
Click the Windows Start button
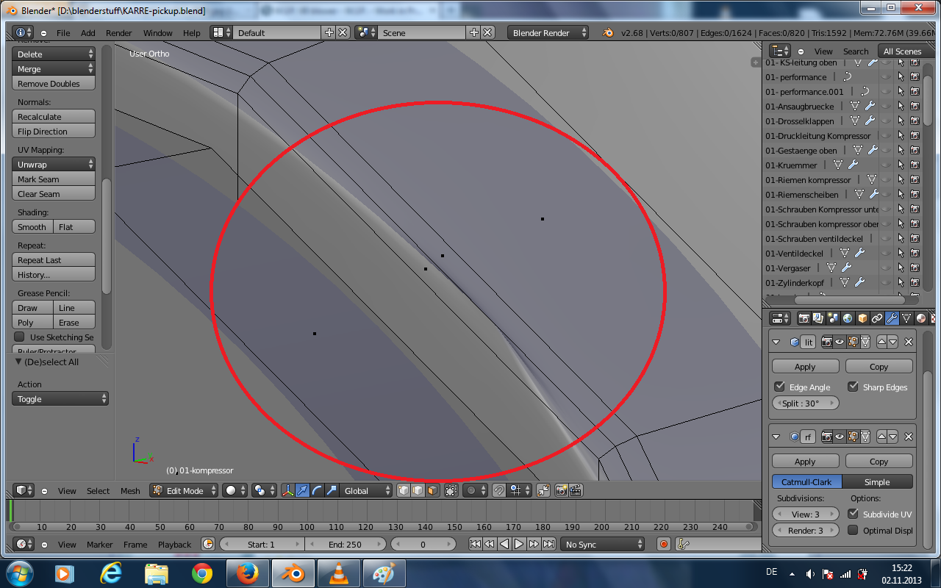pyautogui.click(x=19, y=573)
